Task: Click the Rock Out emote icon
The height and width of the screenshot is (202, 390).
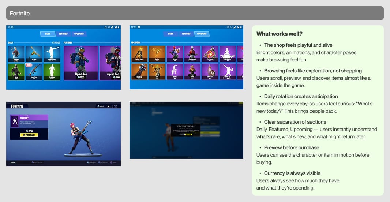Action: pyautogui.click(x=15, y=121)
